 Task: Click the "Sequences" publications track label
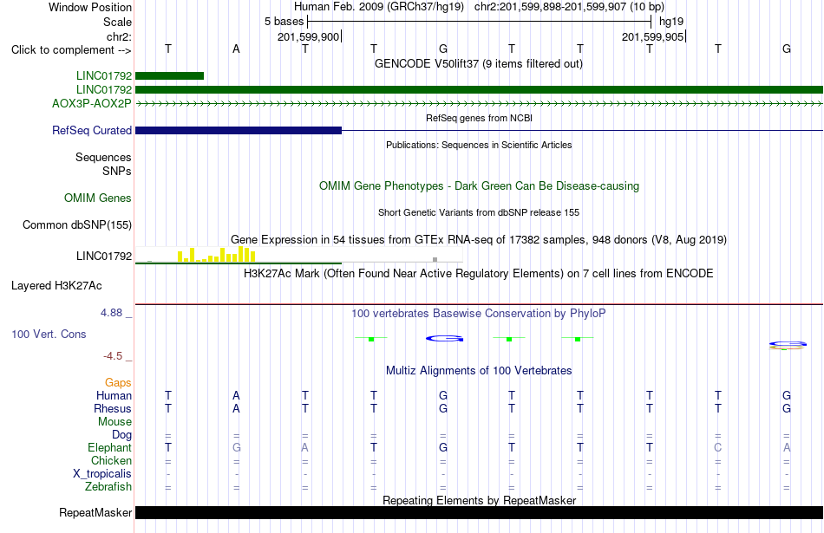pos(103,158)
